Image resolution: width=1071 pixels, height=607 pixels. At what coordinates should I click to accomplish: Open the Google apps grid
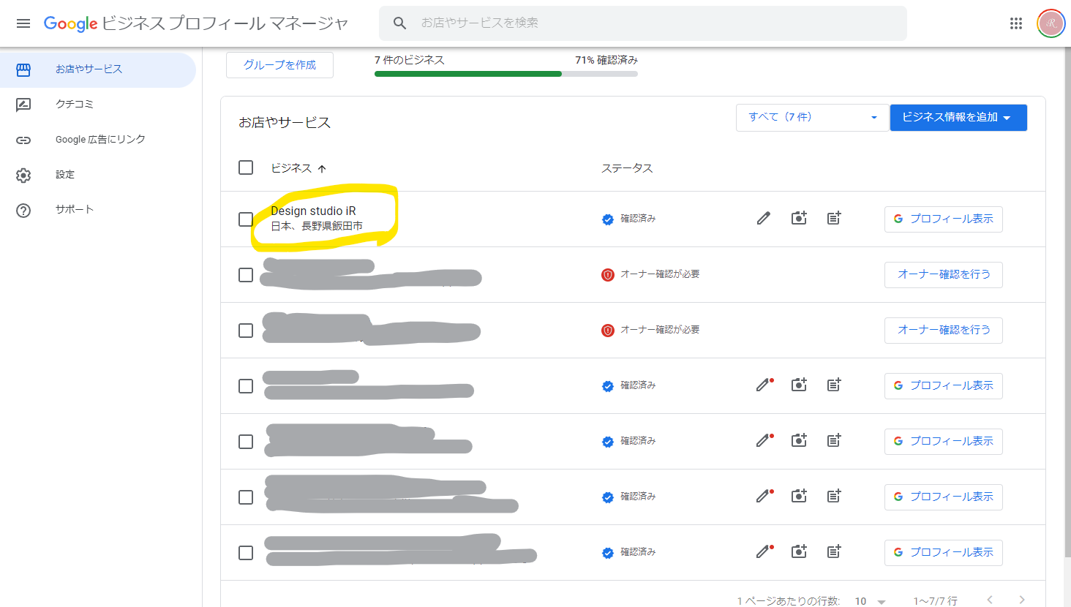pos(1015,23)
